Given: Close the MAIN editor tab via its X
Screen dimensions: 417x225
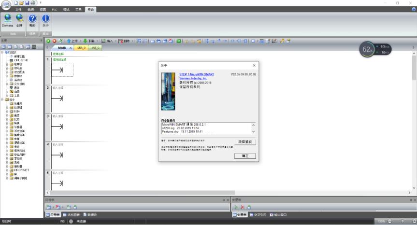Looking at the screenshot, I should 71,48.
